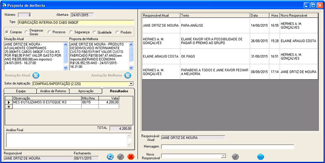325x163 pixels.
Task: Select the OK PAGO text cell
Action: point(215,56)
